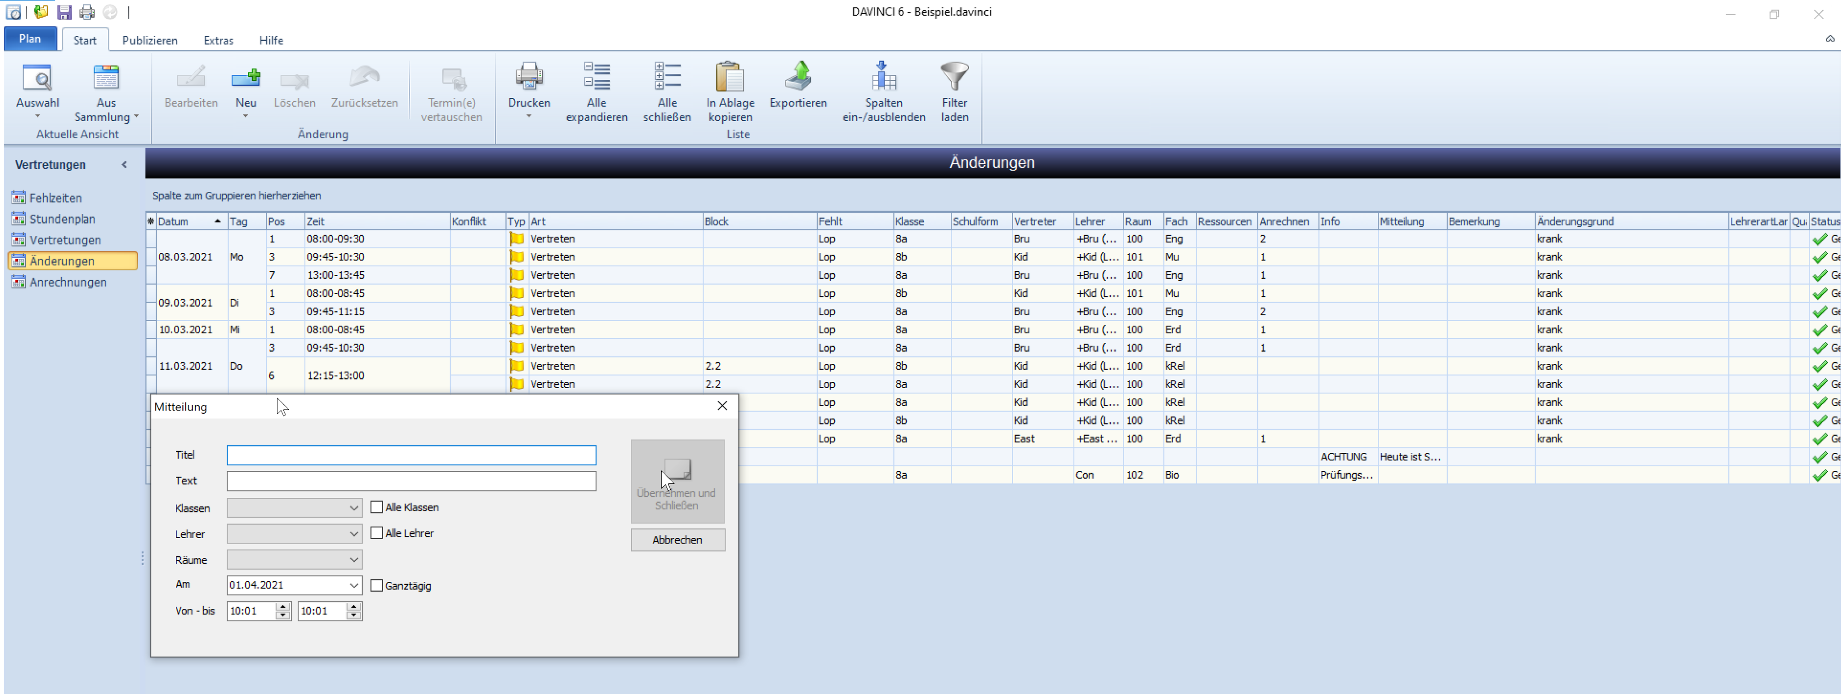Decrease the bis end time with the spinner
1841x694 pixels.
[354, 615]
